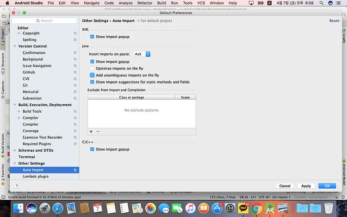Open Git branch master widget in status bar
The height and width of the screenshot is (217, 347).
coord(281,197)
